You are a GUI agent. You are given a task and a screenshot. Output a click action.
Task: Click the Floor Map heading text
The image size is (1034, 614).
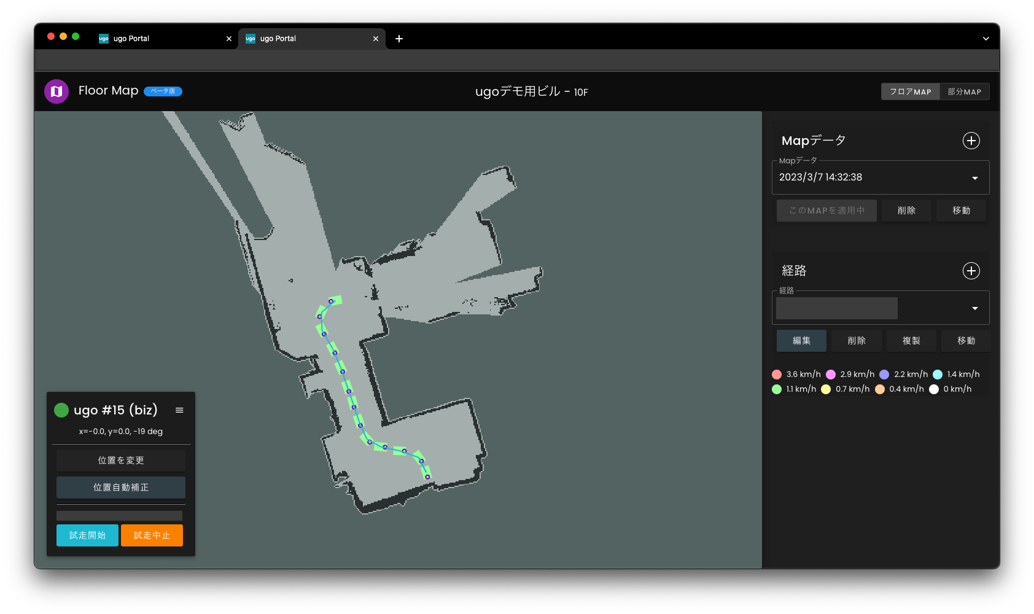point(109,91)
